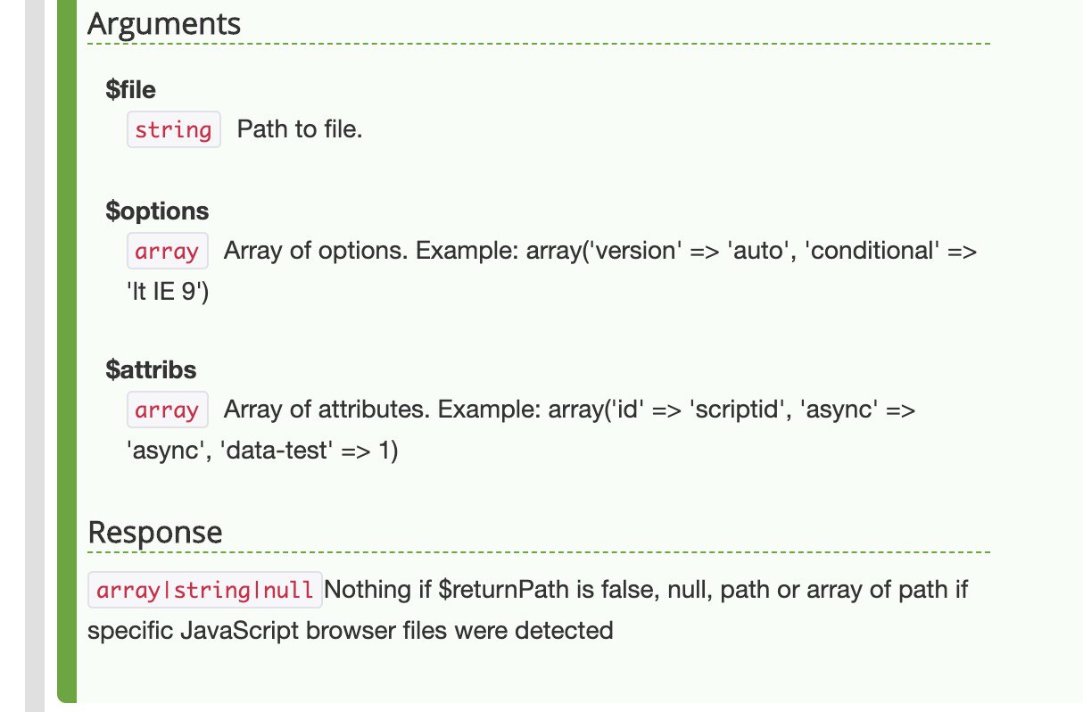Click the $file parameter name

tap(132, 90)
